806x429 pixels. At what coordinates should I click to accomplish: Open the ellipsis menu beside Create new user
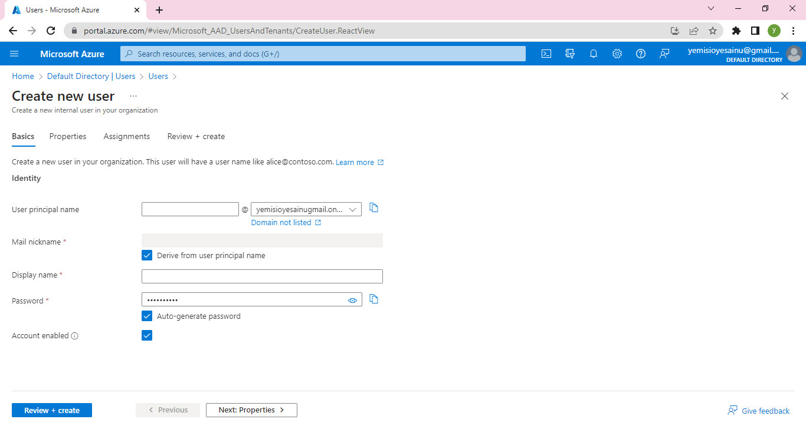[x=133, y=96]
